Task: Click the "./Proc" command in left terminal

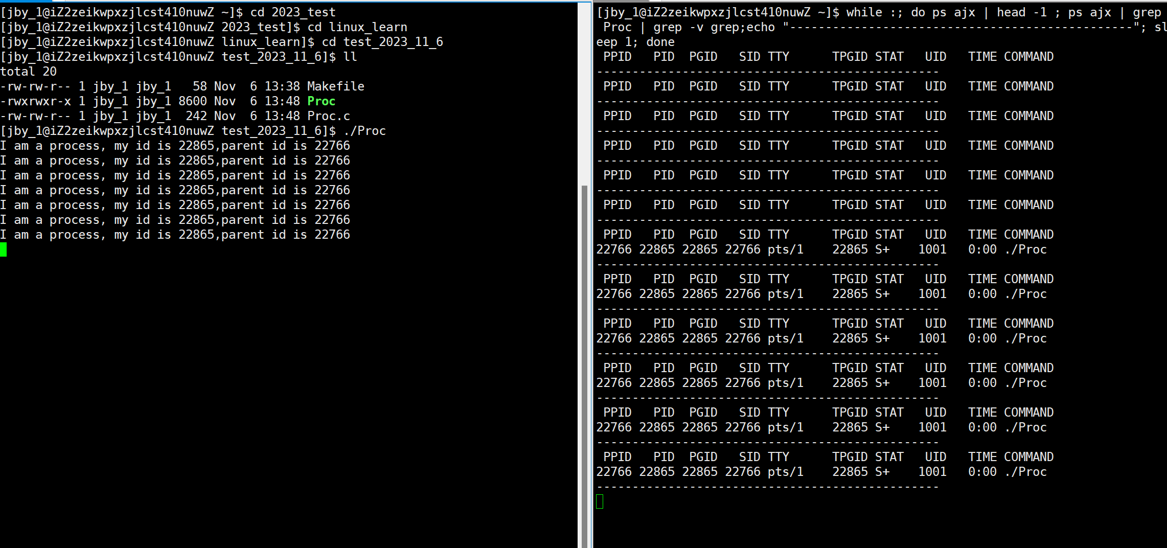Action: click(364, 131)
